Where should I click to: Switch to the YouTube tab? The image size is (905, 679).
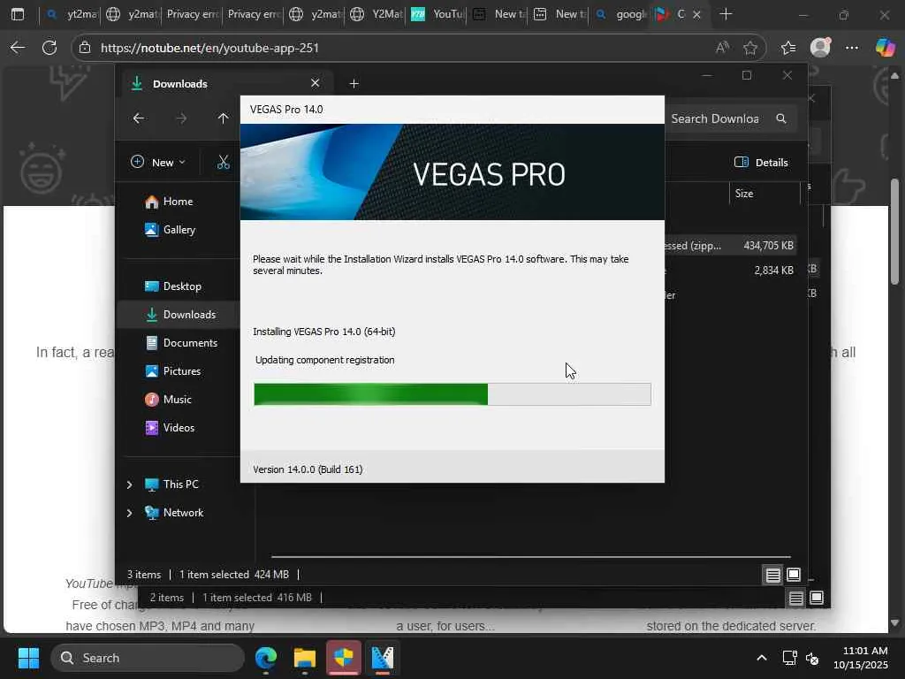click(437, 14)
